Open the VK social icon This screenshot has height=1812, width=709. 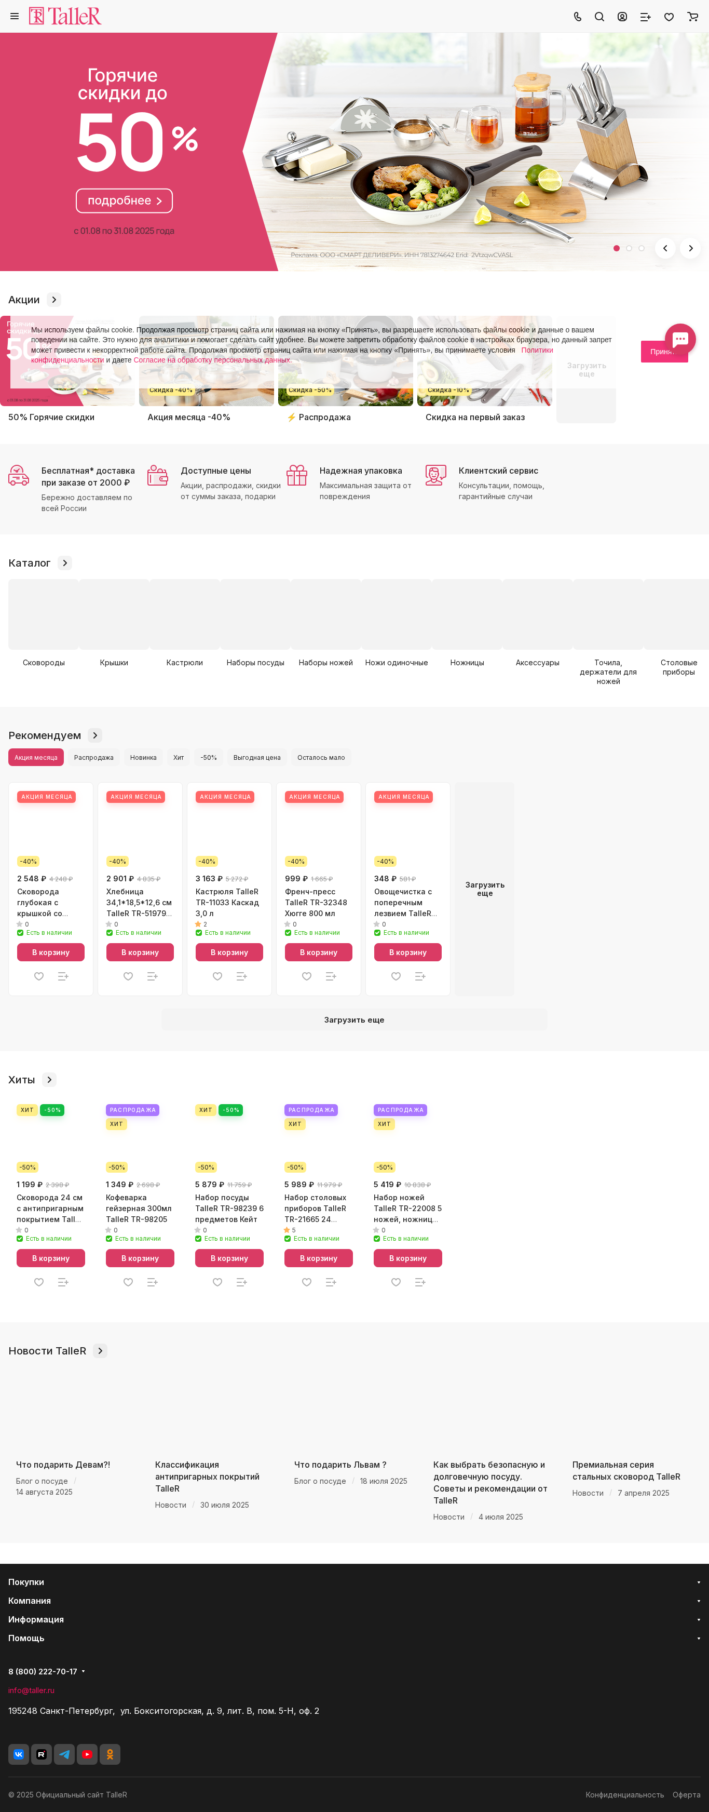[x=19, y=1754]
